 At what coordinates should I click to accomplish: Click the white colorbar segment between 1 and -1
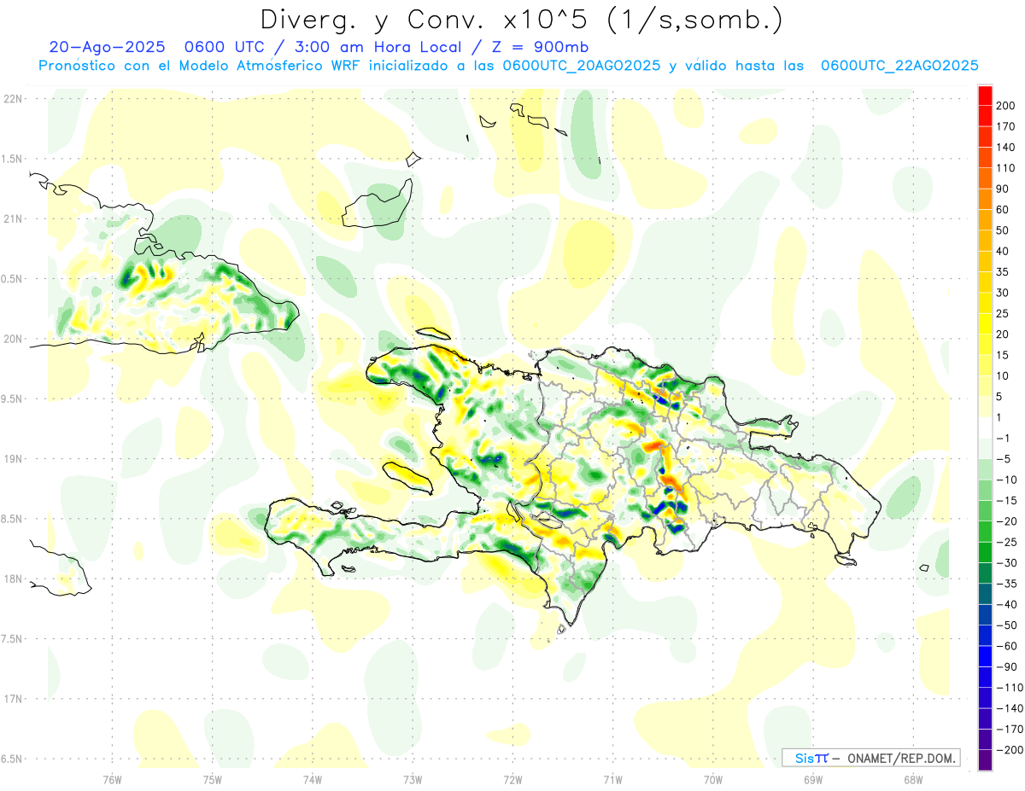pyautogui.click(x=986, y=428)
